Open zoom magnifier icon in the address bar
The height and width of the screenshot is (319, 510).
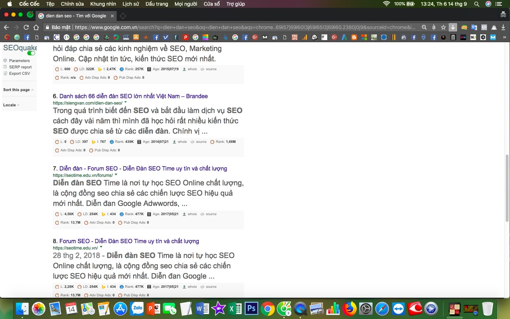(x=424, y=27)
